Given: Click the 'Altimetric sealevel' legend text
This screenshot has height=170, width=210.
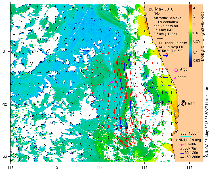Looking at the screenshot, I should click(168, 18).
